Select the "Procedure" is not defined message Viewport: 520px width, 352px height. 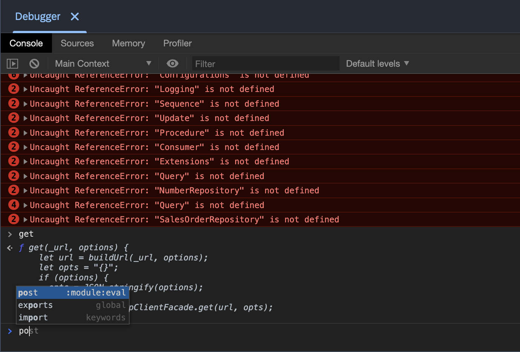coord(157,133)
